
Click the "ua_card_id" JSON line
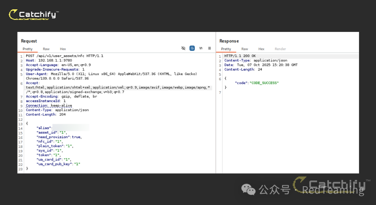click(x=54, y=160)
